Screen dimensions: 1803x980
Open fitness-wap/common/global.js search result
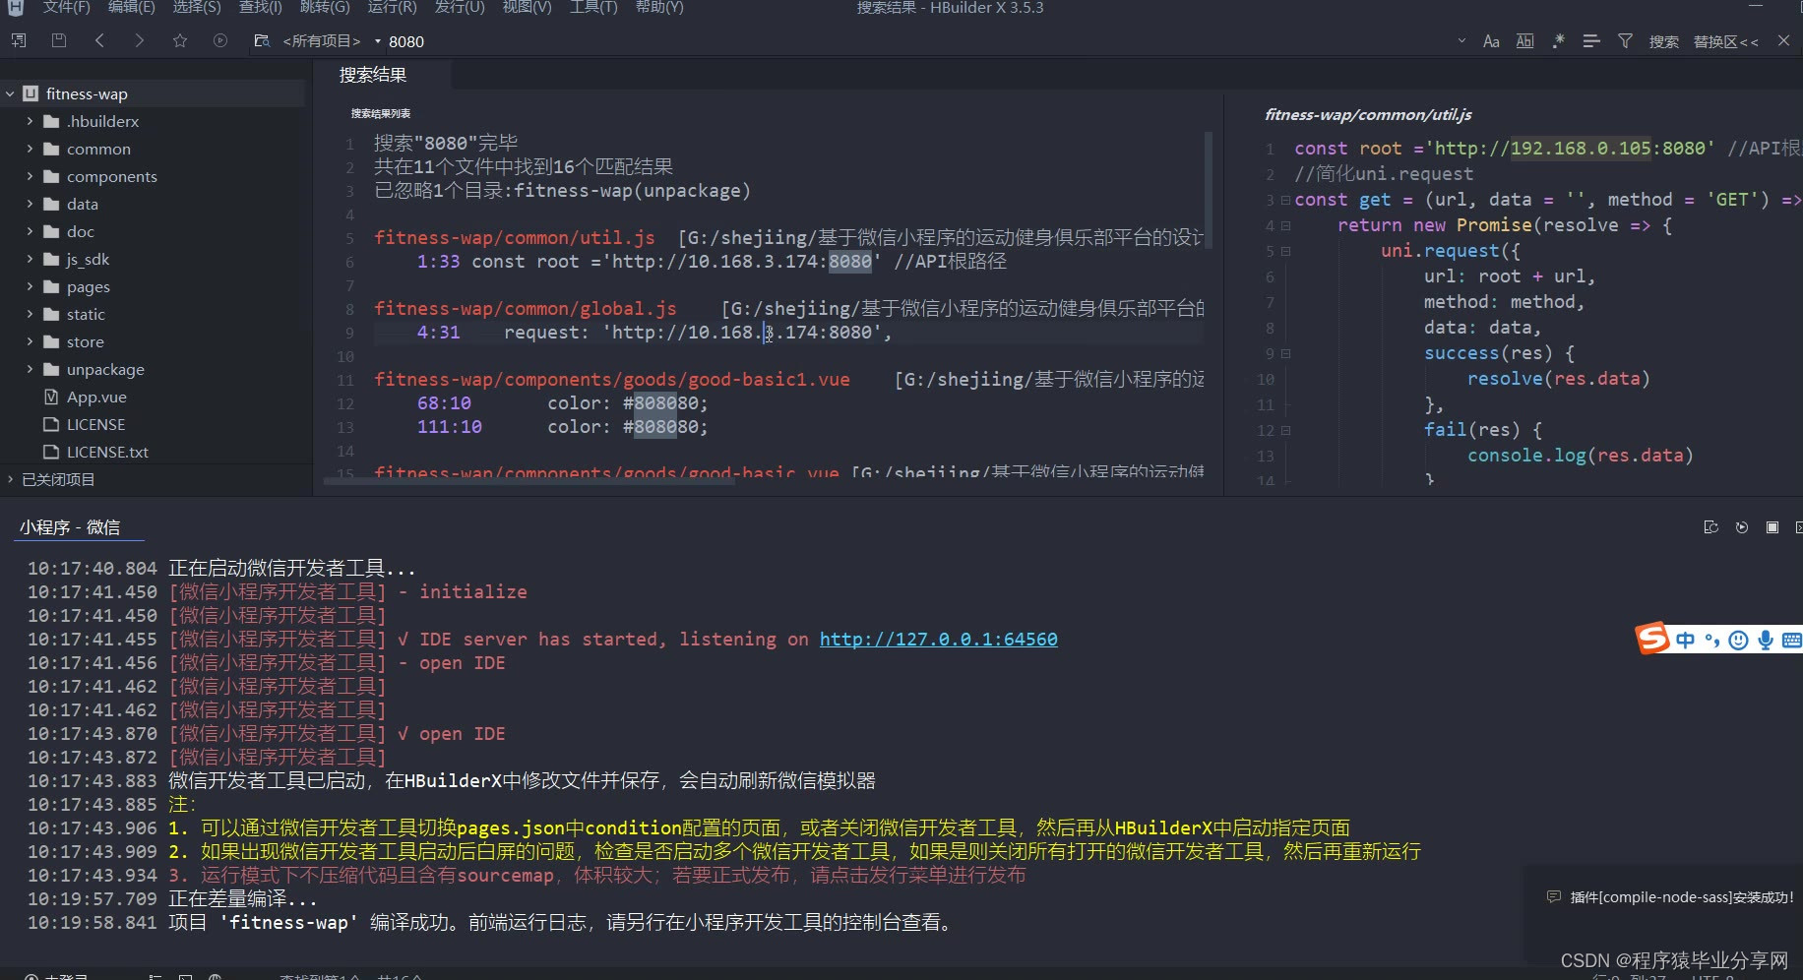[x=525, y=308]
